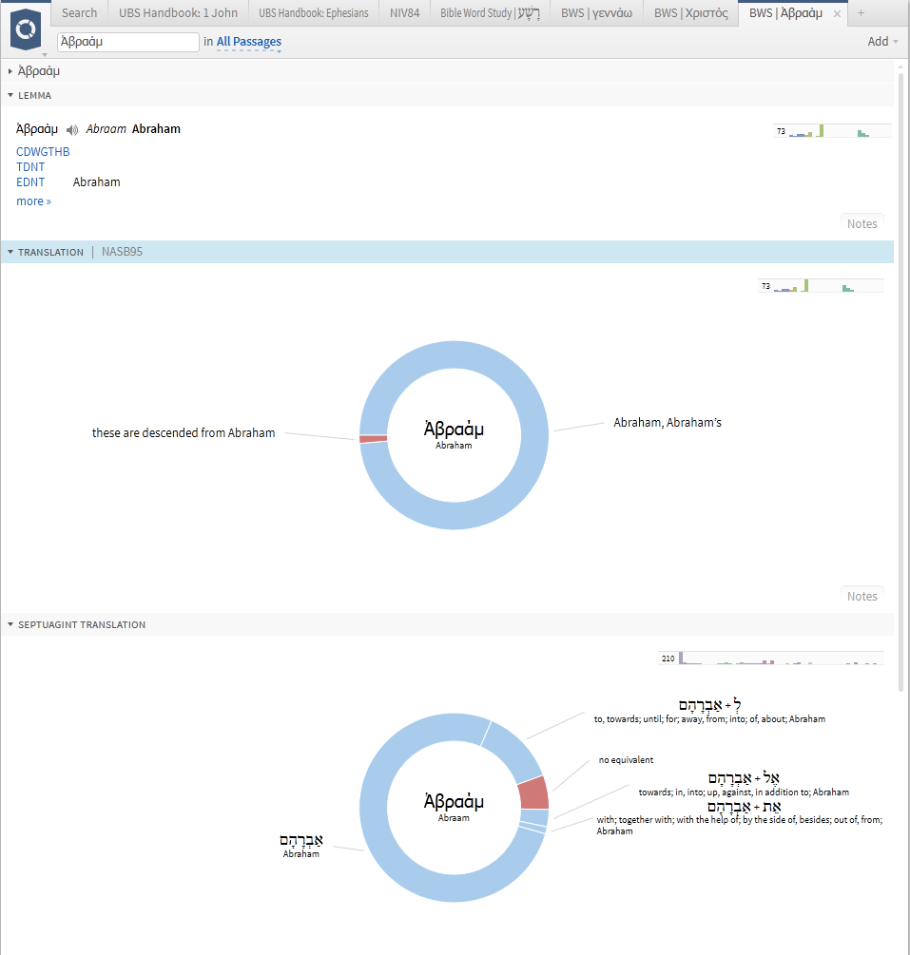Click the vertical scrollbar thumb
The height and width of the screenshot is (955, 910).
pos(900,383)
